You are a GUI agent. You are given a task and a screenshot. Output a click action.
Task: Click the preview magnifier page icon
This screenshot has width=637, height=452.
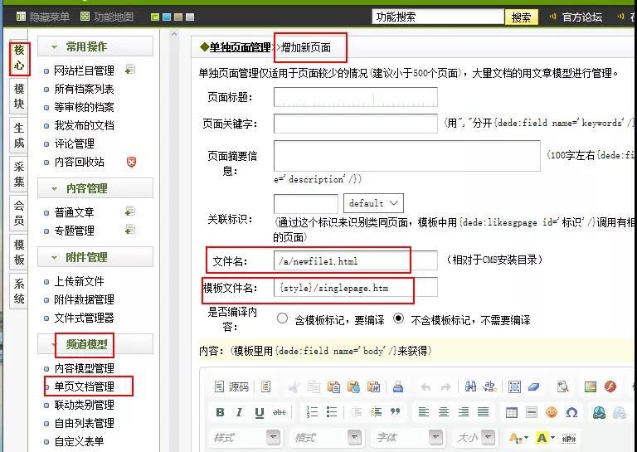[562, 386]
